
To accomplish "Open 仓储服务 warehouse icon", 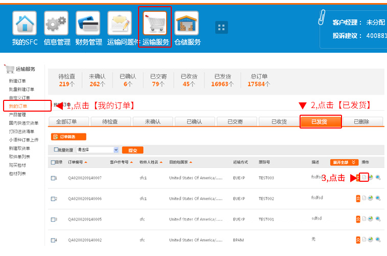I will coord(187,24).
